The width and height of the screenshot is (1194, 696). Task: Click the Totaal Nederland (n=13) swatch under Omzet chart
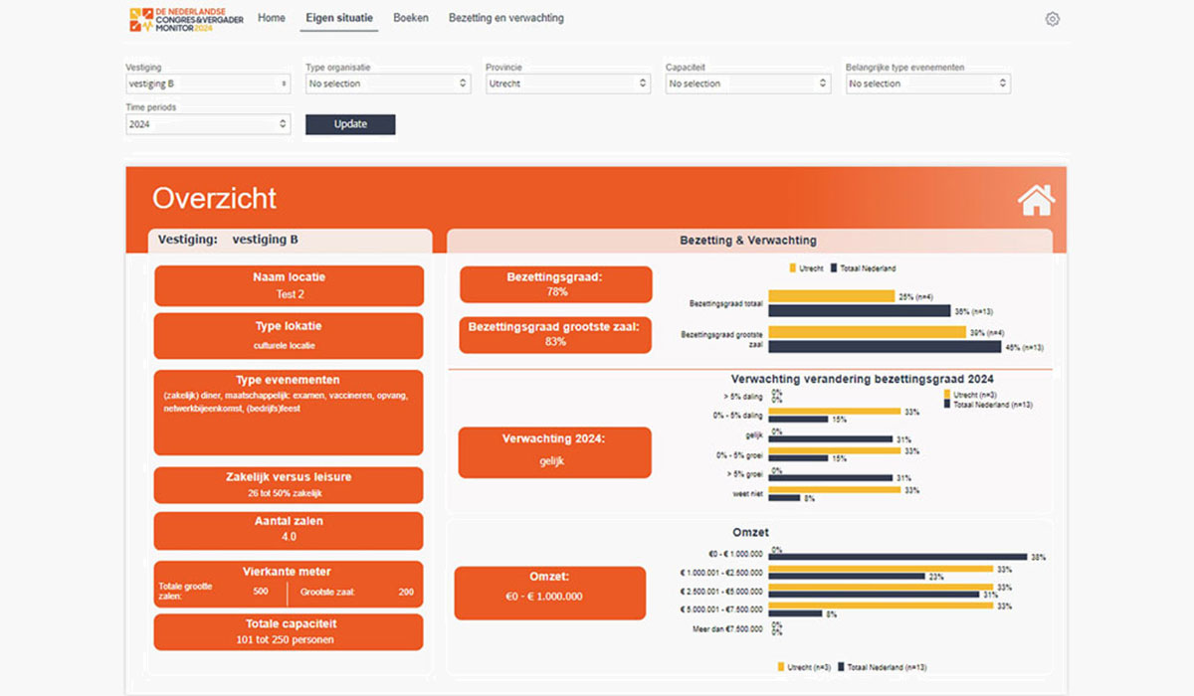[842, 667]
